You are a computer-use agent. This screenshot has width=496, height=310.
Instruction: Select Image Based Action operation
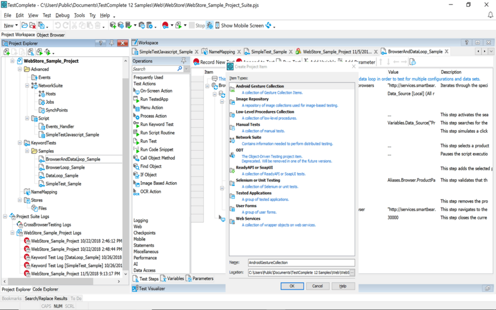click(x=159, y=183)
